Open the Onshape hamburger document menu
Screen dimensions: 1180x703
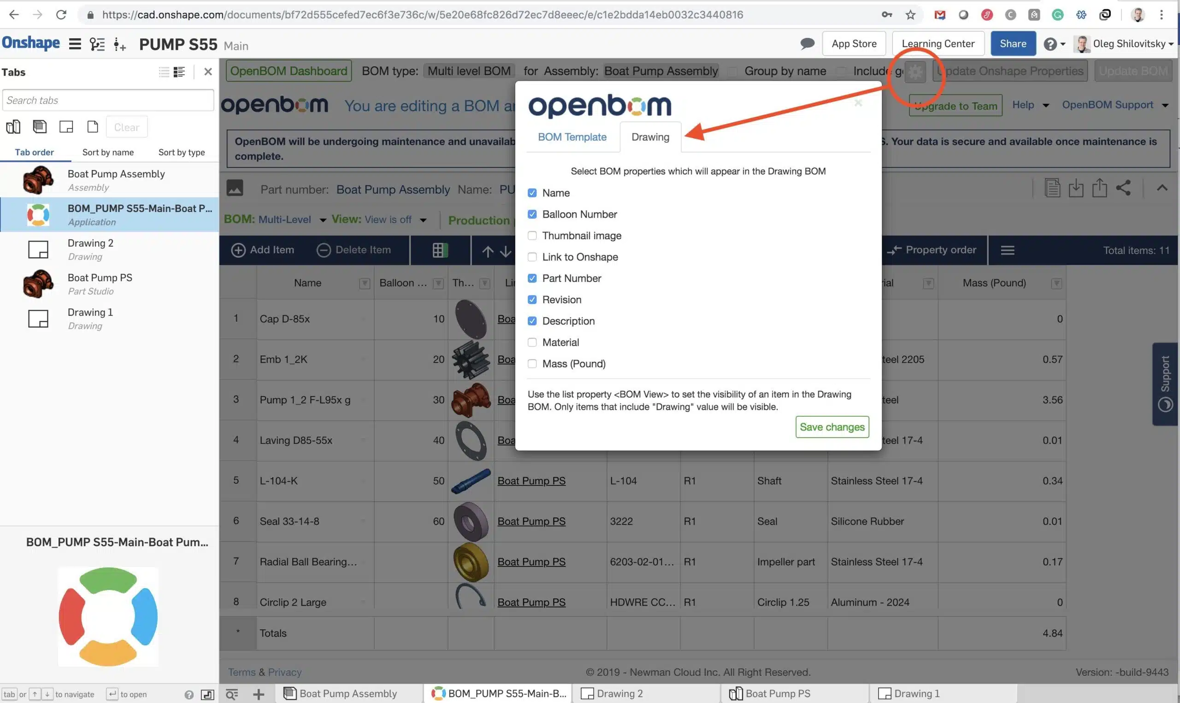pyautogui.click(x=75, y=44)
